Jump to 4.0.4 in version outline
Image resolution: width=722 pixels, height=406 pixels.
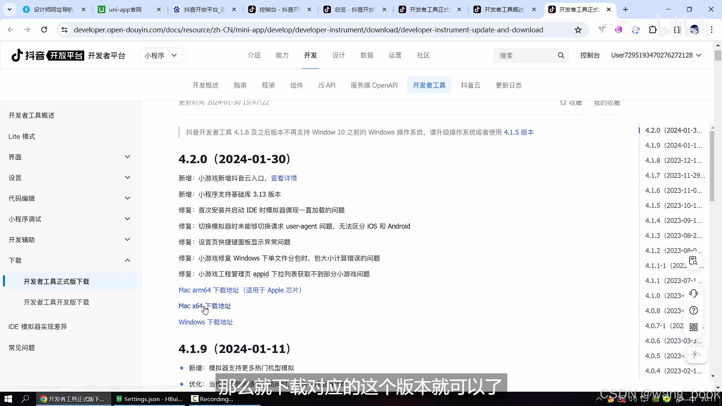(x=673, y=371)
